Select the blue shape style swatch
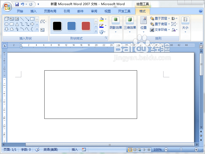Viewport: 205px width, 154px height. tap(71, 26)
